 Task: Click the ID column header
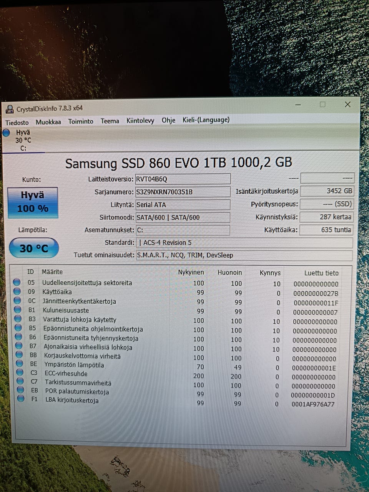31,272
